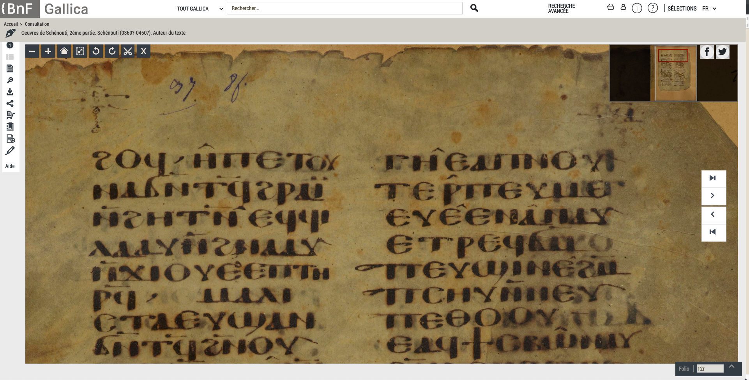The image size is (749, 380).
Task: Go to the next page
Action: [714, 196]
